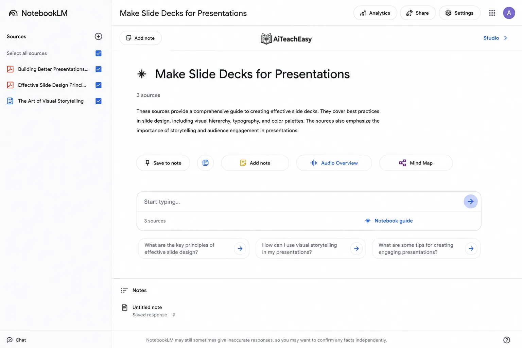Click PDF icon for Building Better Presentations

pos(11,69)
